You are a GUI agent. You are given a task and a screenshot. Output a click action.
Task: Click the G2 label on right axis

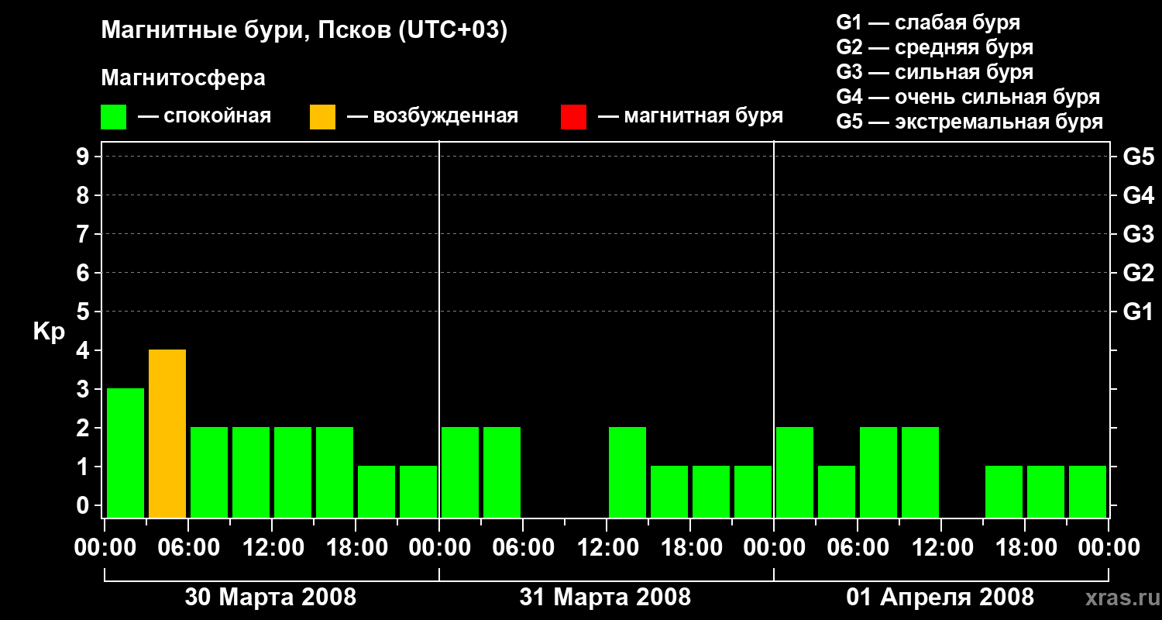point(1138,273)
